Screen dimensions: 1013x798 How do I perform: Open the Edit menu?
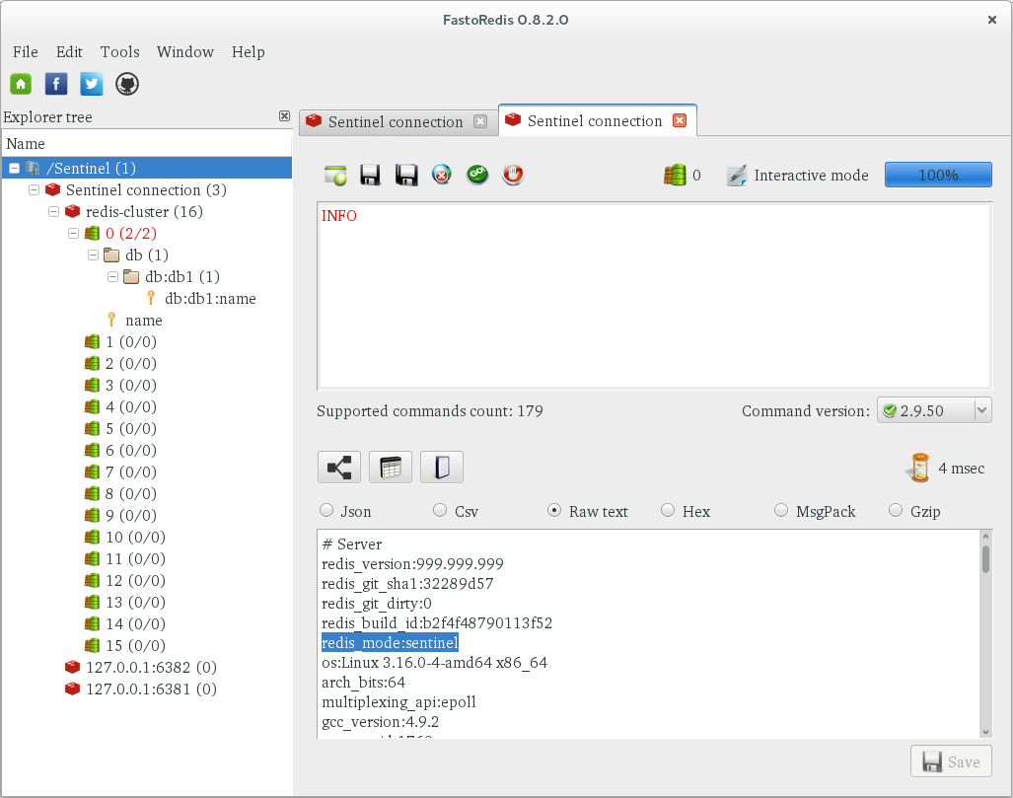pos(69,51)
